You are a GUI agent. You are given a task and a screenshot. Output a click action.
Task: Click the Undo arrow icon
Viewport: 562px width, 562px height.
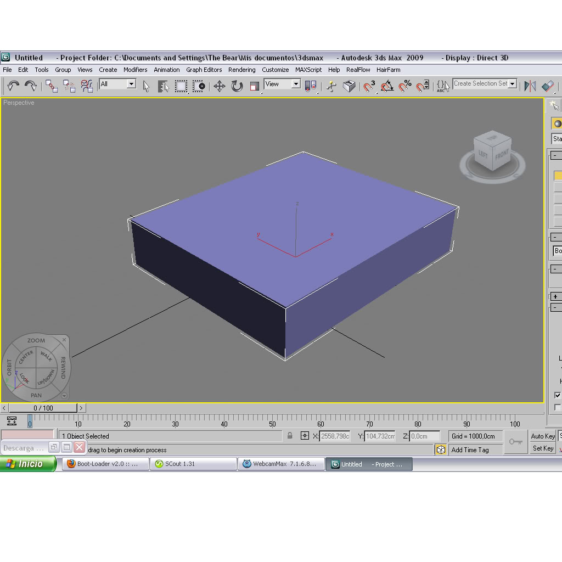pos(13,86)
